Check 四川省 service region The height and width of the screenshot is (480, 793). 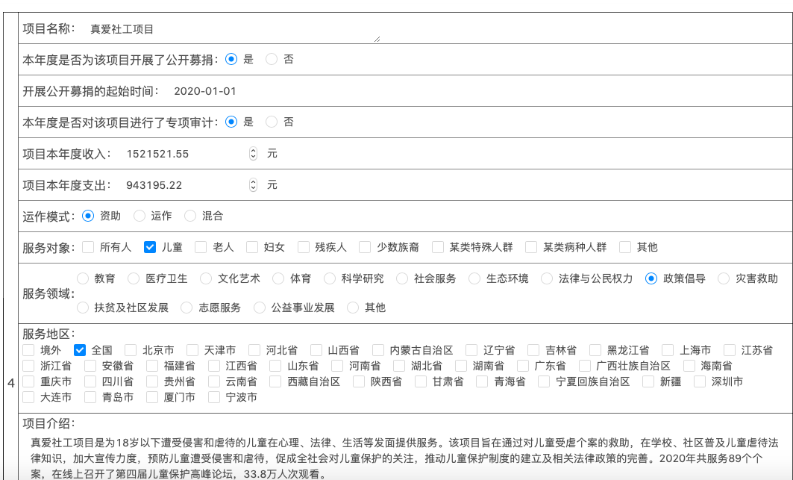[x=90, y=381]
